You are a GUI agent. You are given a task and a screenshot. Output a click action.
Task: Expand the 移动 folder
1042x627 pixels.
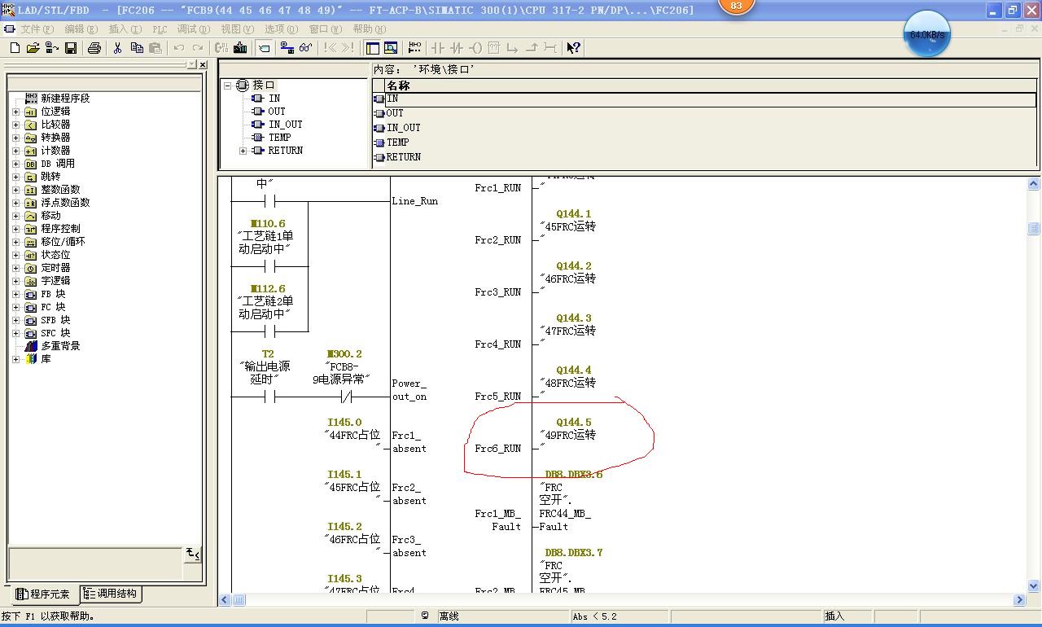pyautogui.click(x=15, y=216)
